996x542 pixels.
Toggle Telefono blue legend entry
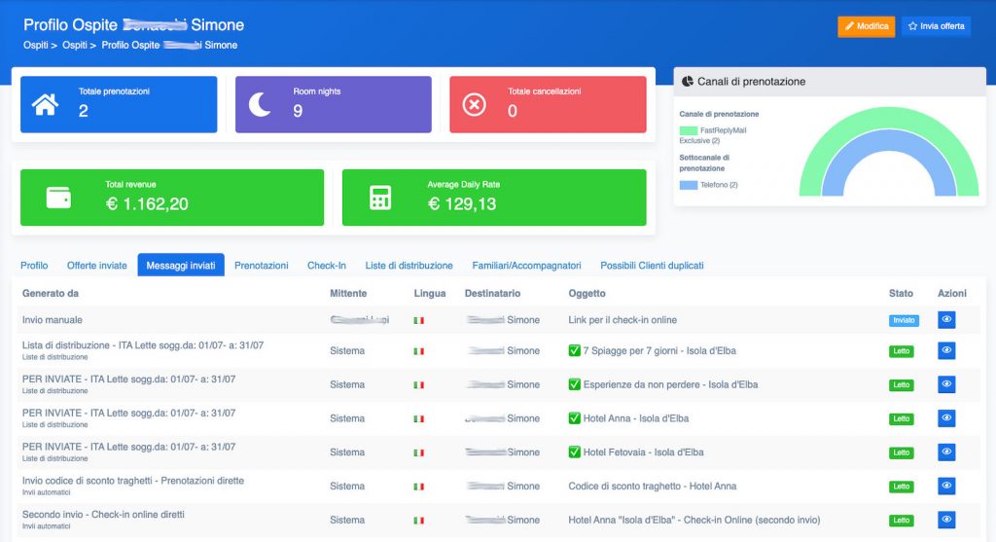[689, 184]
